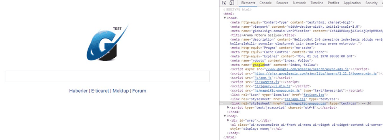This screenshot has width=384, height=140.
Task: Open the Network tab
Action: (x=299, y=3)
